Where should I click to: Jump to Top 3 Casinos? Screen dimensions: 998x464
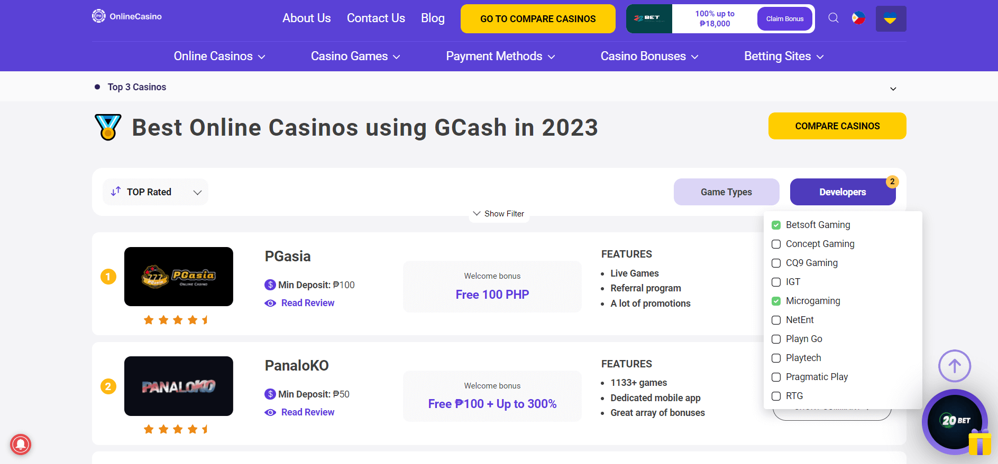(x=137, y=87)
